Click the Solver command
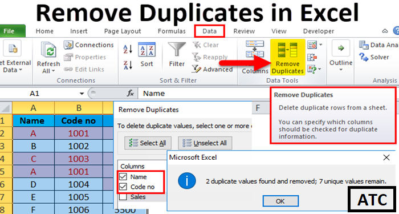The height and width of the screenshot is (214, 399). (374, 57)
